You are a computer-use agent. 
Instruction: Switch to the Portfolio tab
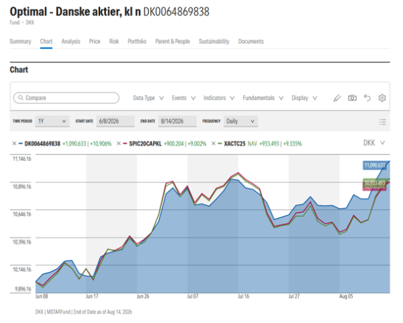pos(137,42)
